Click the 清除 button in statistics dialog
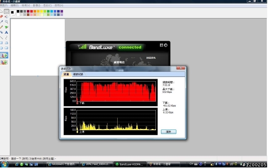 click(169, 132)
